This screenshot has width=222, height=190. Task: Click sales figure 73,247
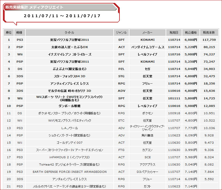click(x=209, y=62)
